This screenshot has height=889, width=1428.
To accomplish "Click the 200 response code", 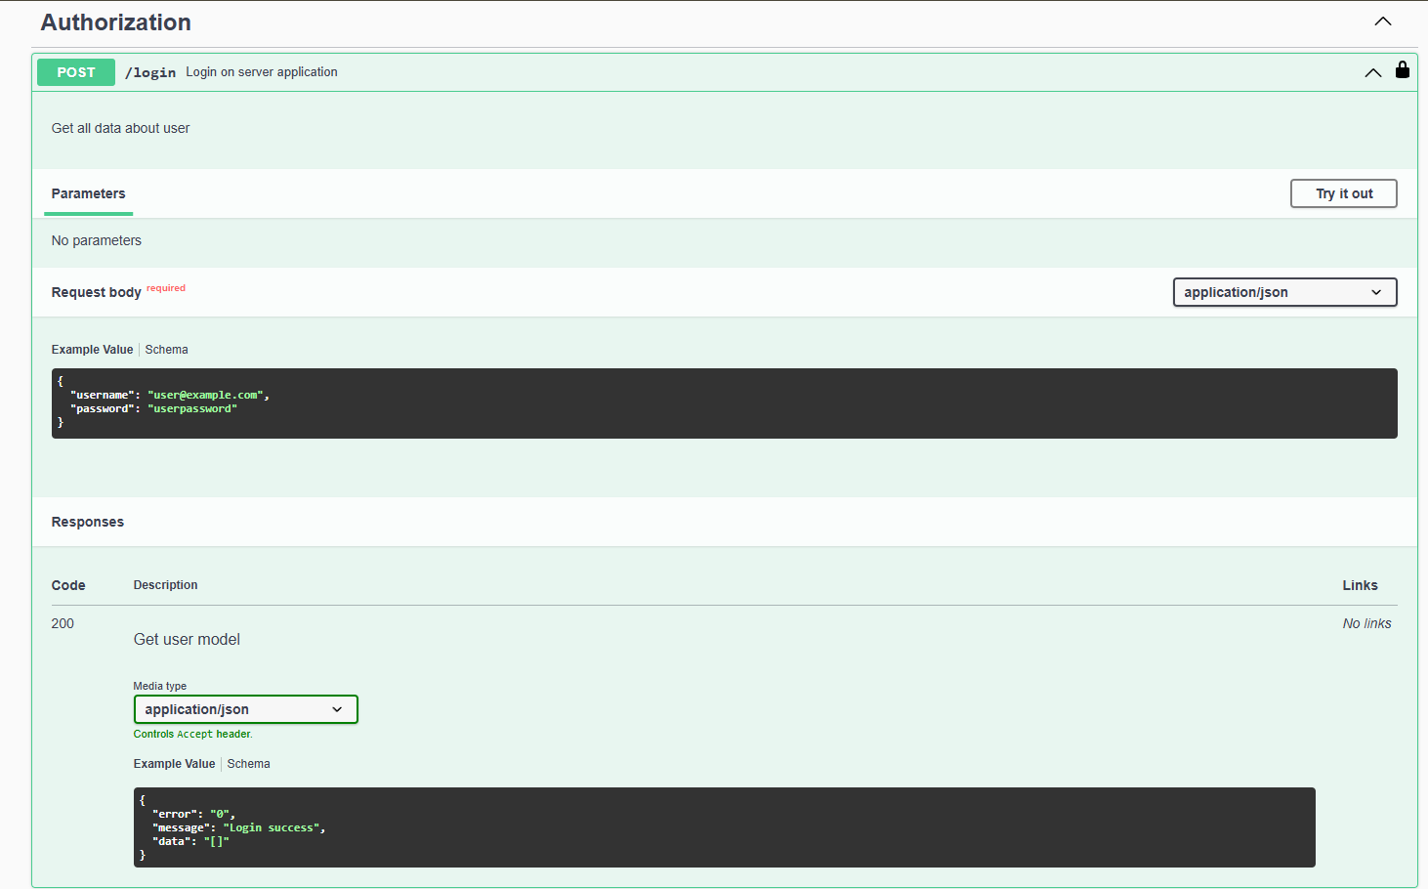I will coord(63,623).
